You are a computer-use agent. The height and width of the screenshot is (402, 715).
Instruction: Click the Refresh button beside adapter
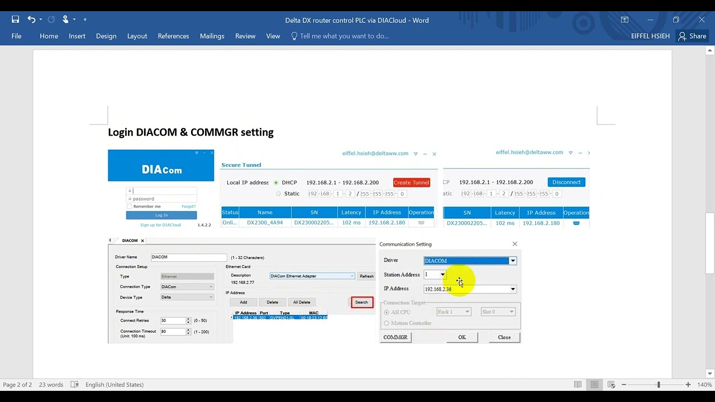[x=366, y=276]
